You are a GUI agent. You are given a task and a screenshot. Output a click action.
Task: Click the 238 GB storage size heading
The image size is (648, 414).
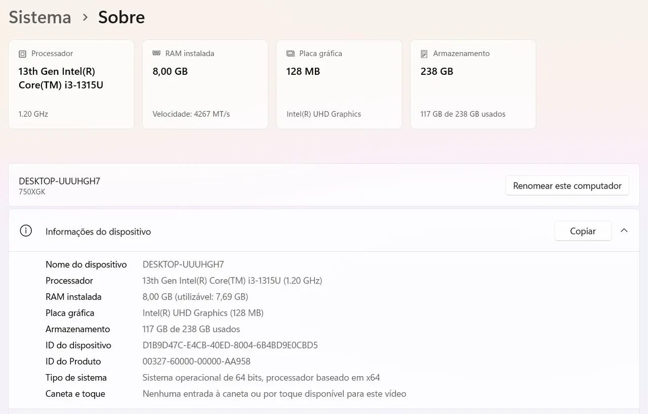[436, 71]
